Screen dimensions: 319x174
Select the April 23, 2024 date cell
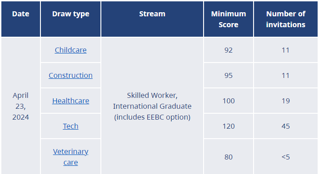[x=20, y=106]
